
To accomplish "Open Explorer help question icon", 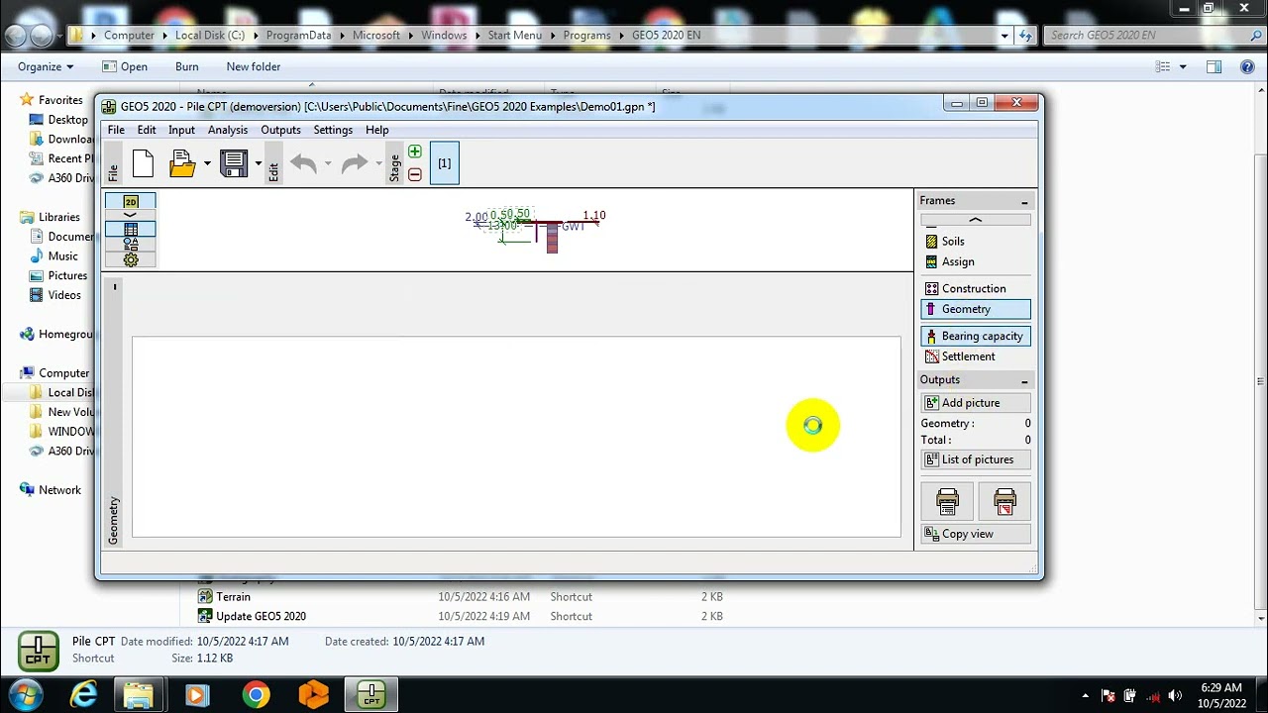I will [1247, 66].
